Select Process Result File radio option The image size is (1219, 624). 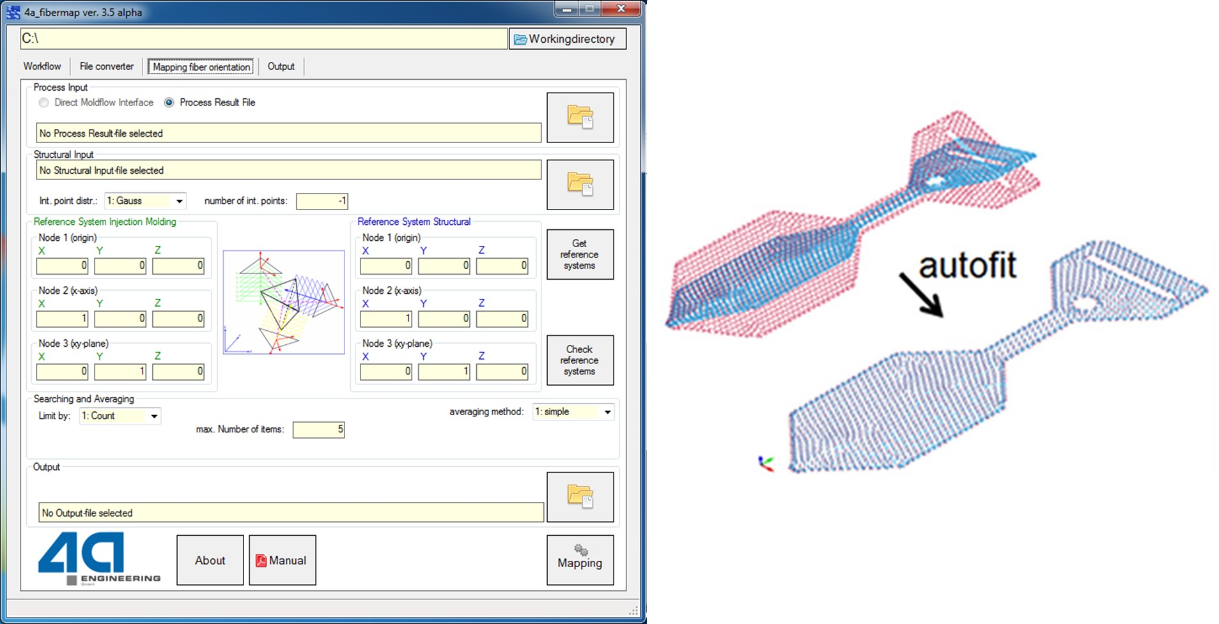click(x=169, y=103)
